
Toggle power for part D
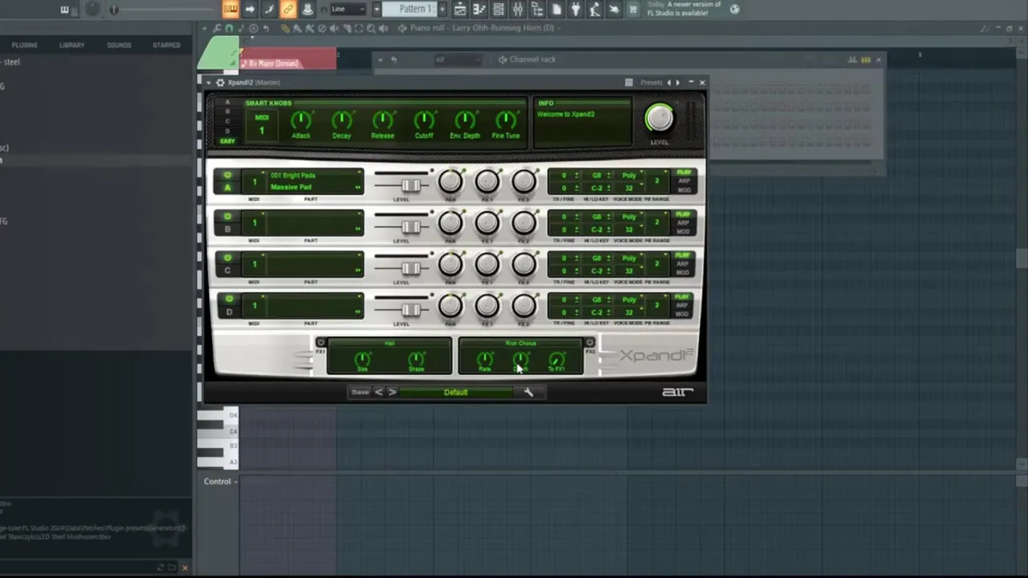pos(227,299)
